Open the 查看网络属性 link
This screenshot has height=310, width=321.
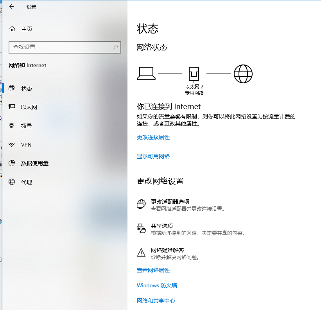[x=153, y=270]
